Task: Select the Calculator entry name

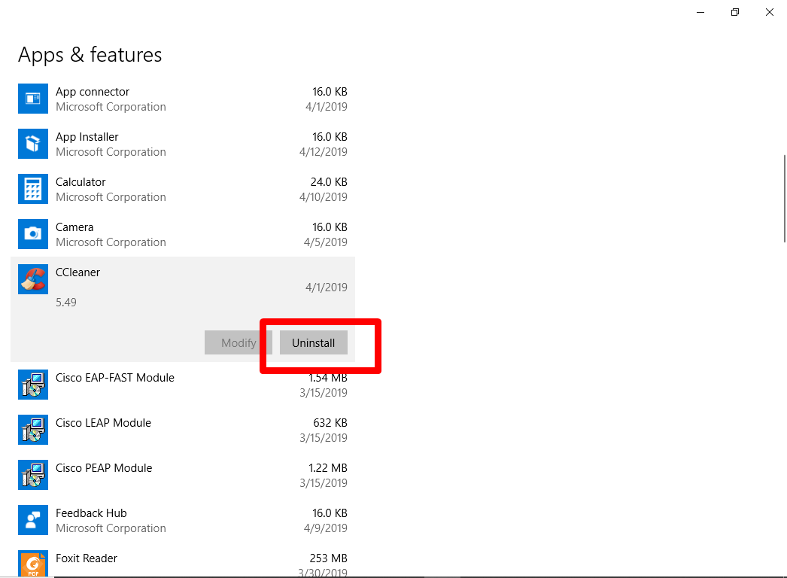Action: point(81,182)
